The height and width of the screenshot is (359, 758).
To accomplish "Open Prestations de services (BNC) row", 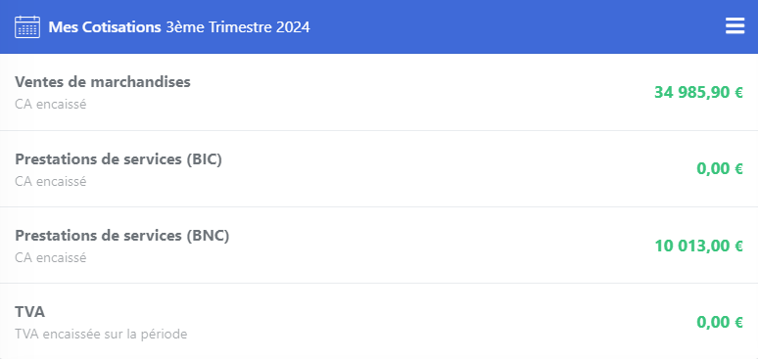I will (x=379, y=246).
